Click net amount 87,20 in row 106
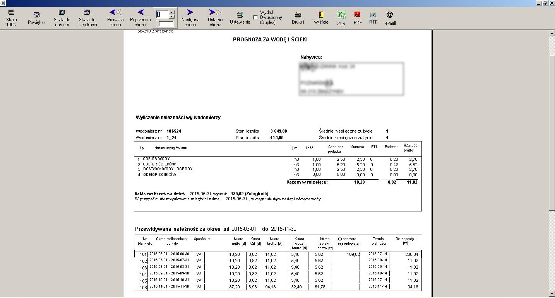This screenshot has height=298, width=555. click(x=235, y=287)
